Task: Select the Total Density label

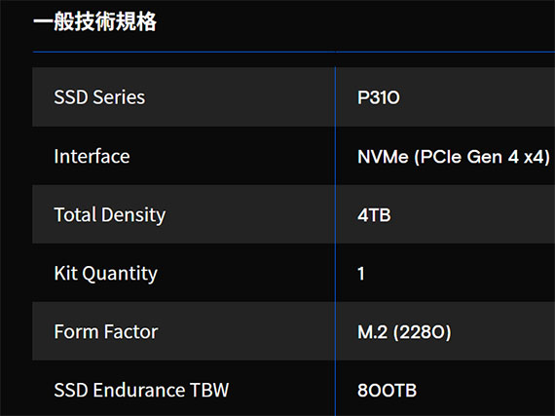Action: tap(110, 215)
